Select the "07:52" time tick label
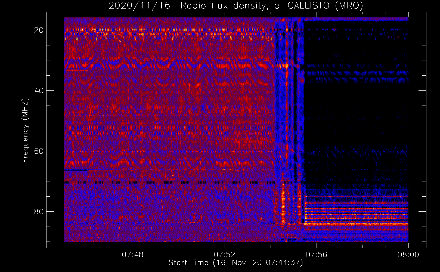The height and width of the screenshot is (272, 440). (225, 255)
